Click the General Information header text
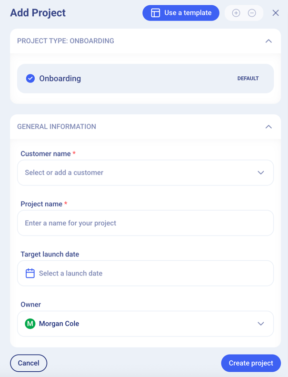288x377 pixels. pyautogui.click(x=57, y=127)
